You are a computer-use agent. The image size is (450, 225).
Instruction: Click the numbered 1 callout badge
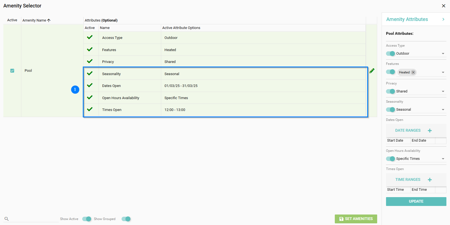pos(75,90)
